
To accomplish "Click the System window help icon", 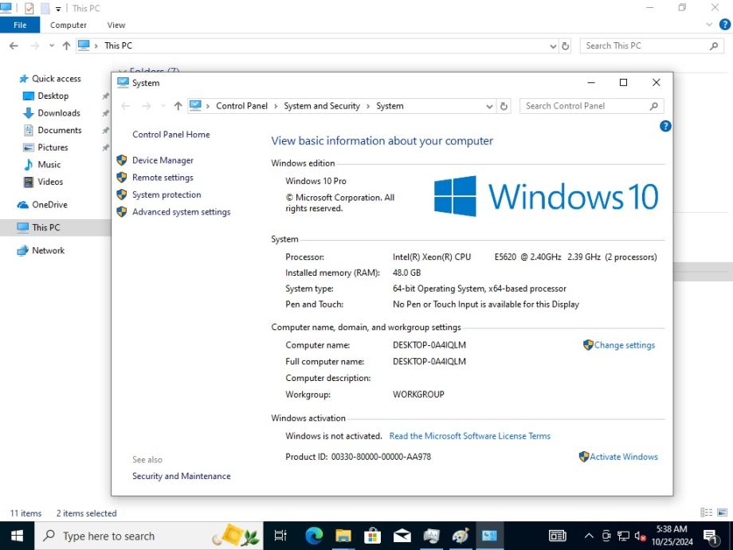I will (665, 126).
